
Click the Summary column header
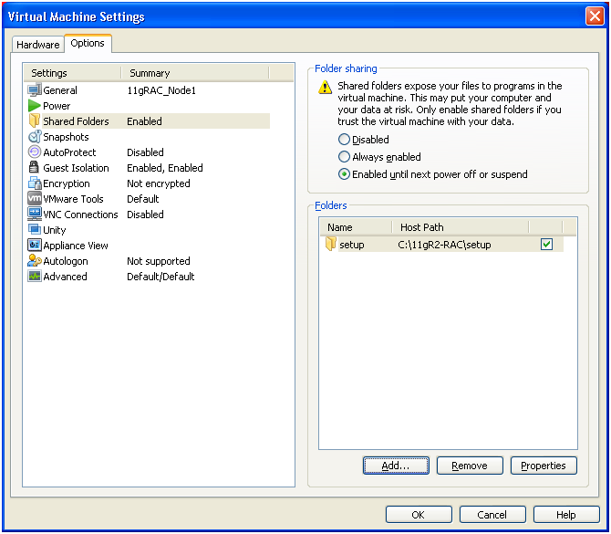(x=195, y=73)
